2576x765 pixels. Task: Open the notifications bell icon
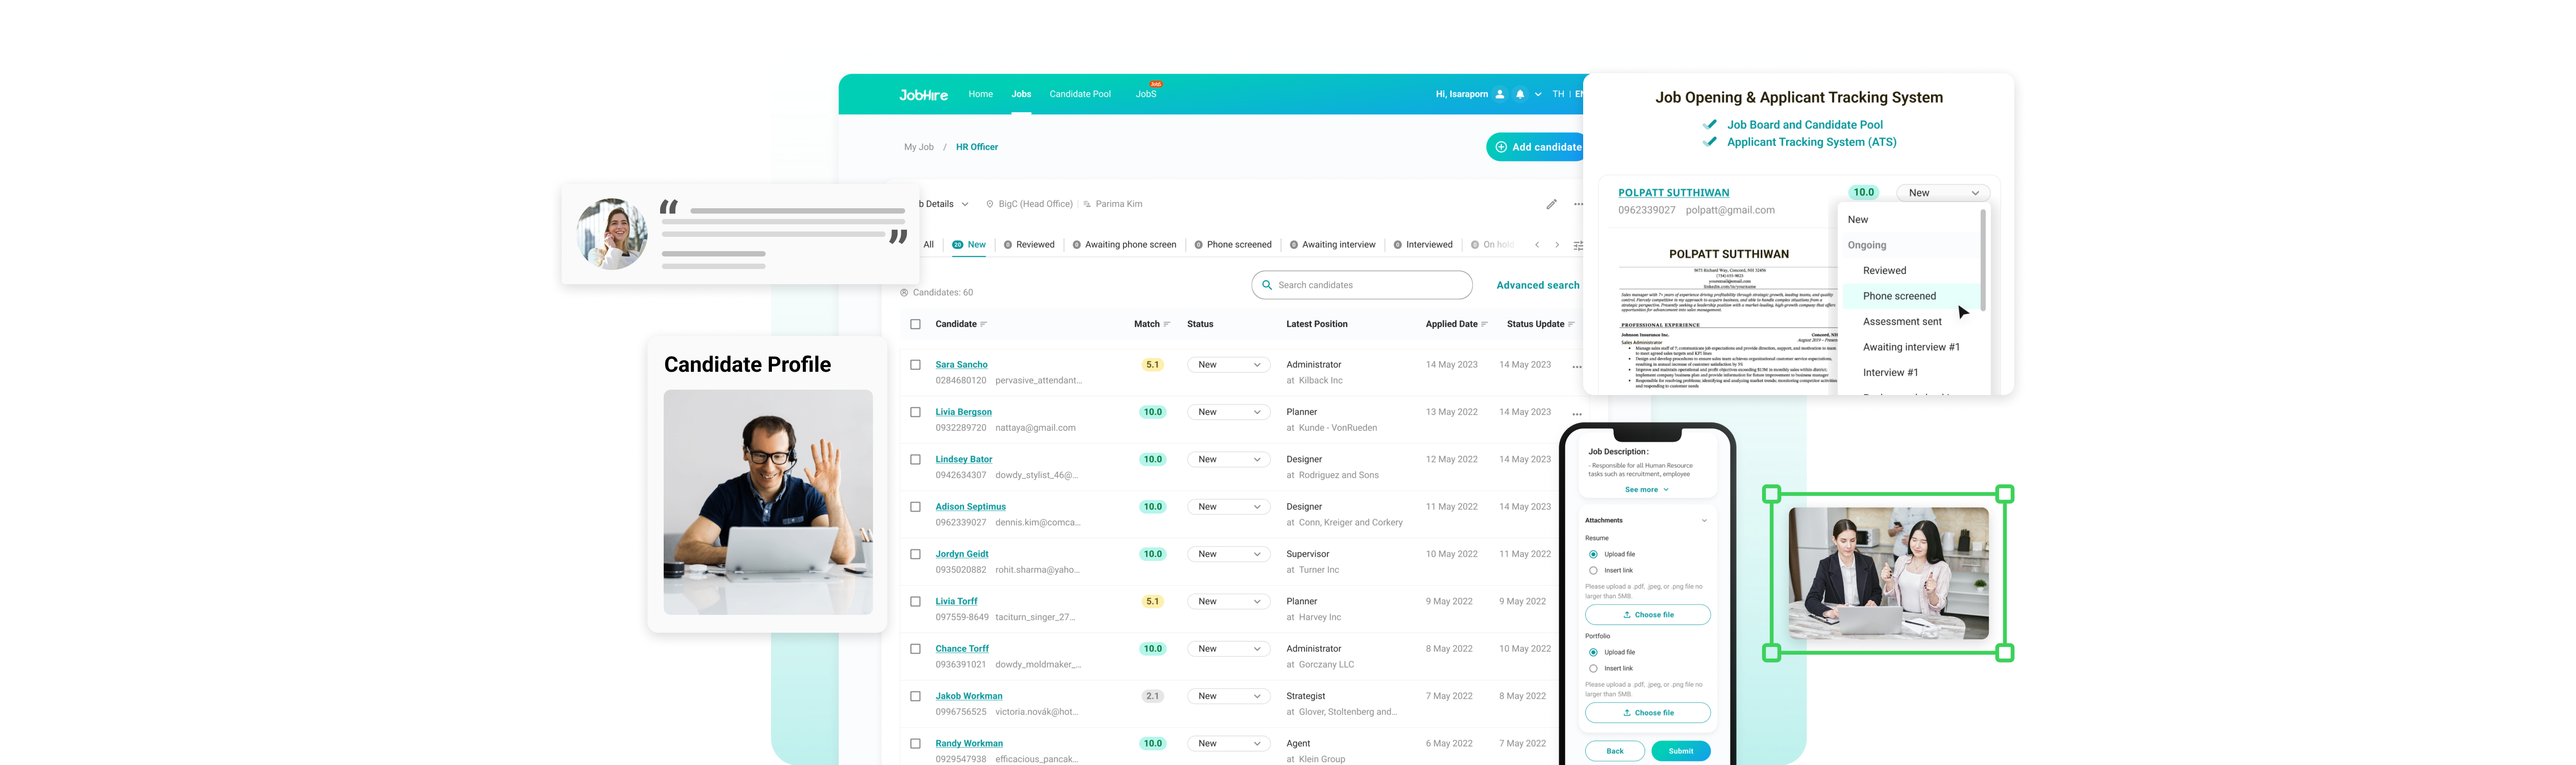[1519, 95]
